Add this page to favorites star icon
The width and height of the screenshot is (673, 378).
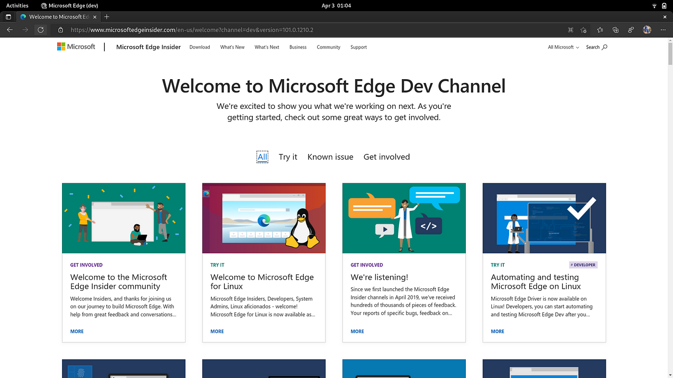(x=584, y=30)
